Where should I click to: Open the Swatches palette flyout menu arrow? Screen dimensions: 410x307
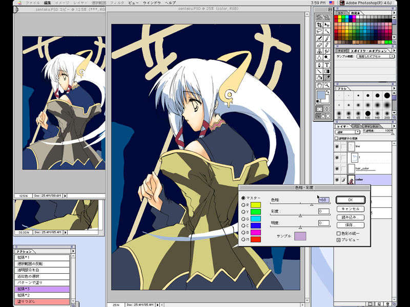[x=394, y=12]
